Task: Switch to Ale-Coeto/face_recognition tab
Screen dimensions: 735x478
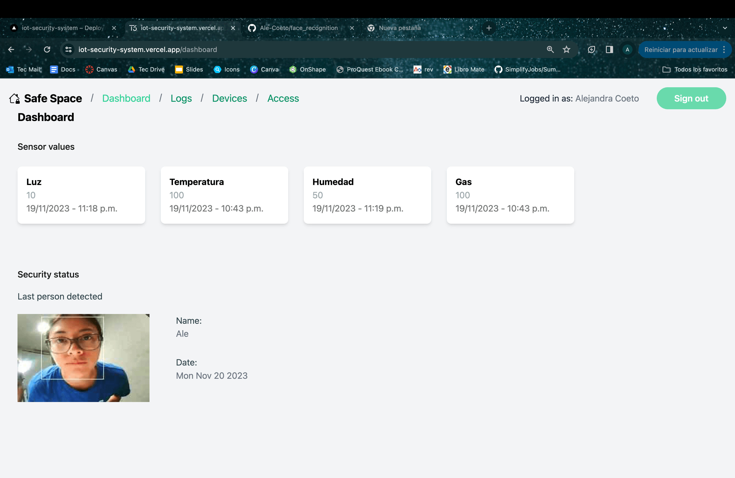Action: [298, 28]
